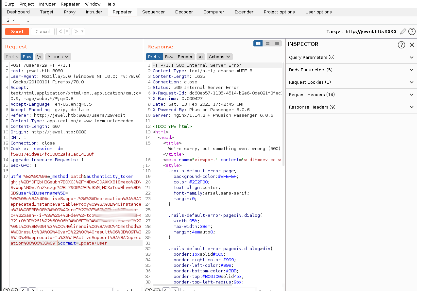Screen dimensions: 427x291
Task: Expand Response Headers (9) section
Action: coord(351,107)
